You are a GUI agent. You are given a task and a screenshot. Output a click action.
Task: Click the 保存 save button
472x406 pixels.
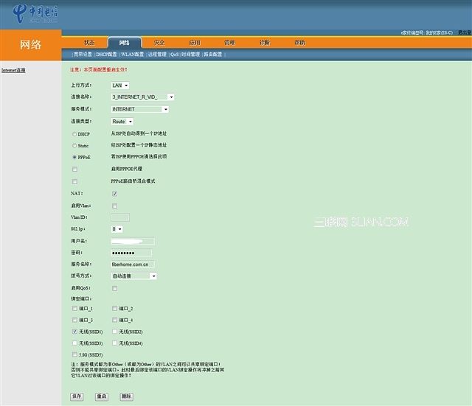pyautogui.click(x=77, y=396)
